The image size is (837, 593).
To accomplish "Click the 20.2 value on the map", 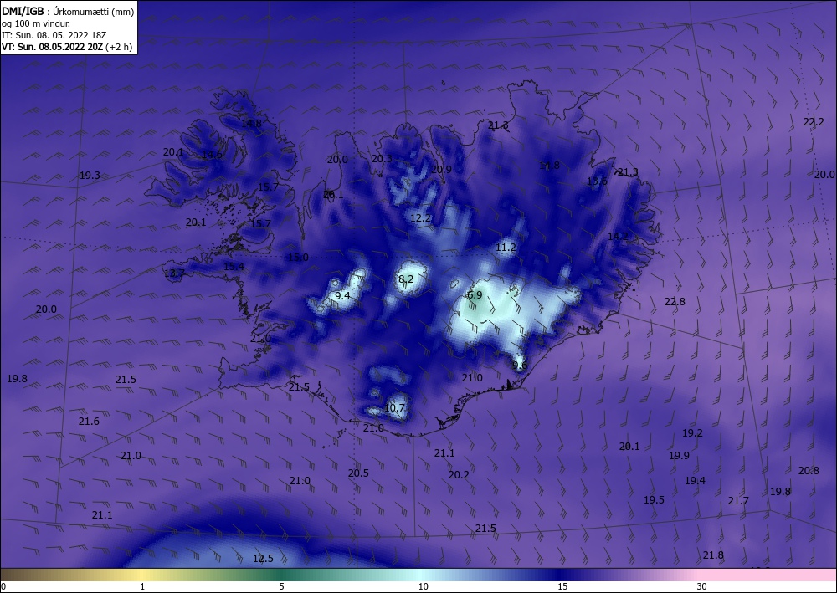I will (459, 474).
